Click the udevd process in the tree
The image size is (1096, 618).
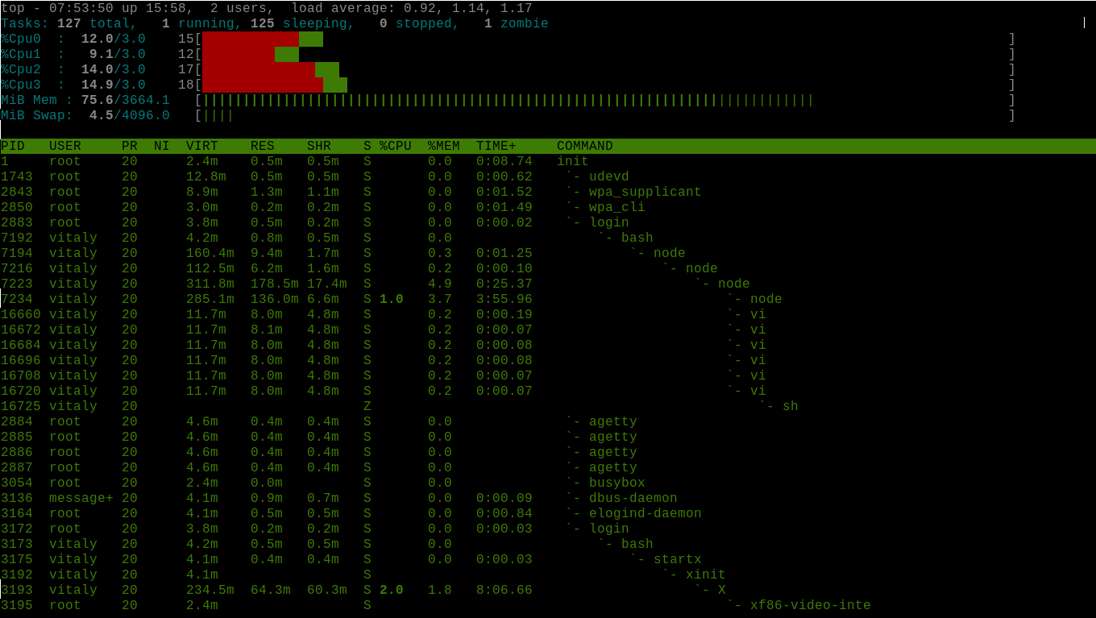pyautogui.click(x=608, y=176)
